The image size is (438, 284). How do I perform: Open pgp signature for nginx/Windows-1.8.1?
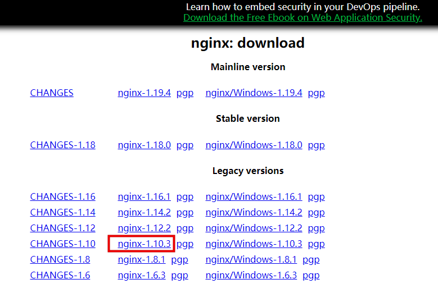tap(311, 260)
